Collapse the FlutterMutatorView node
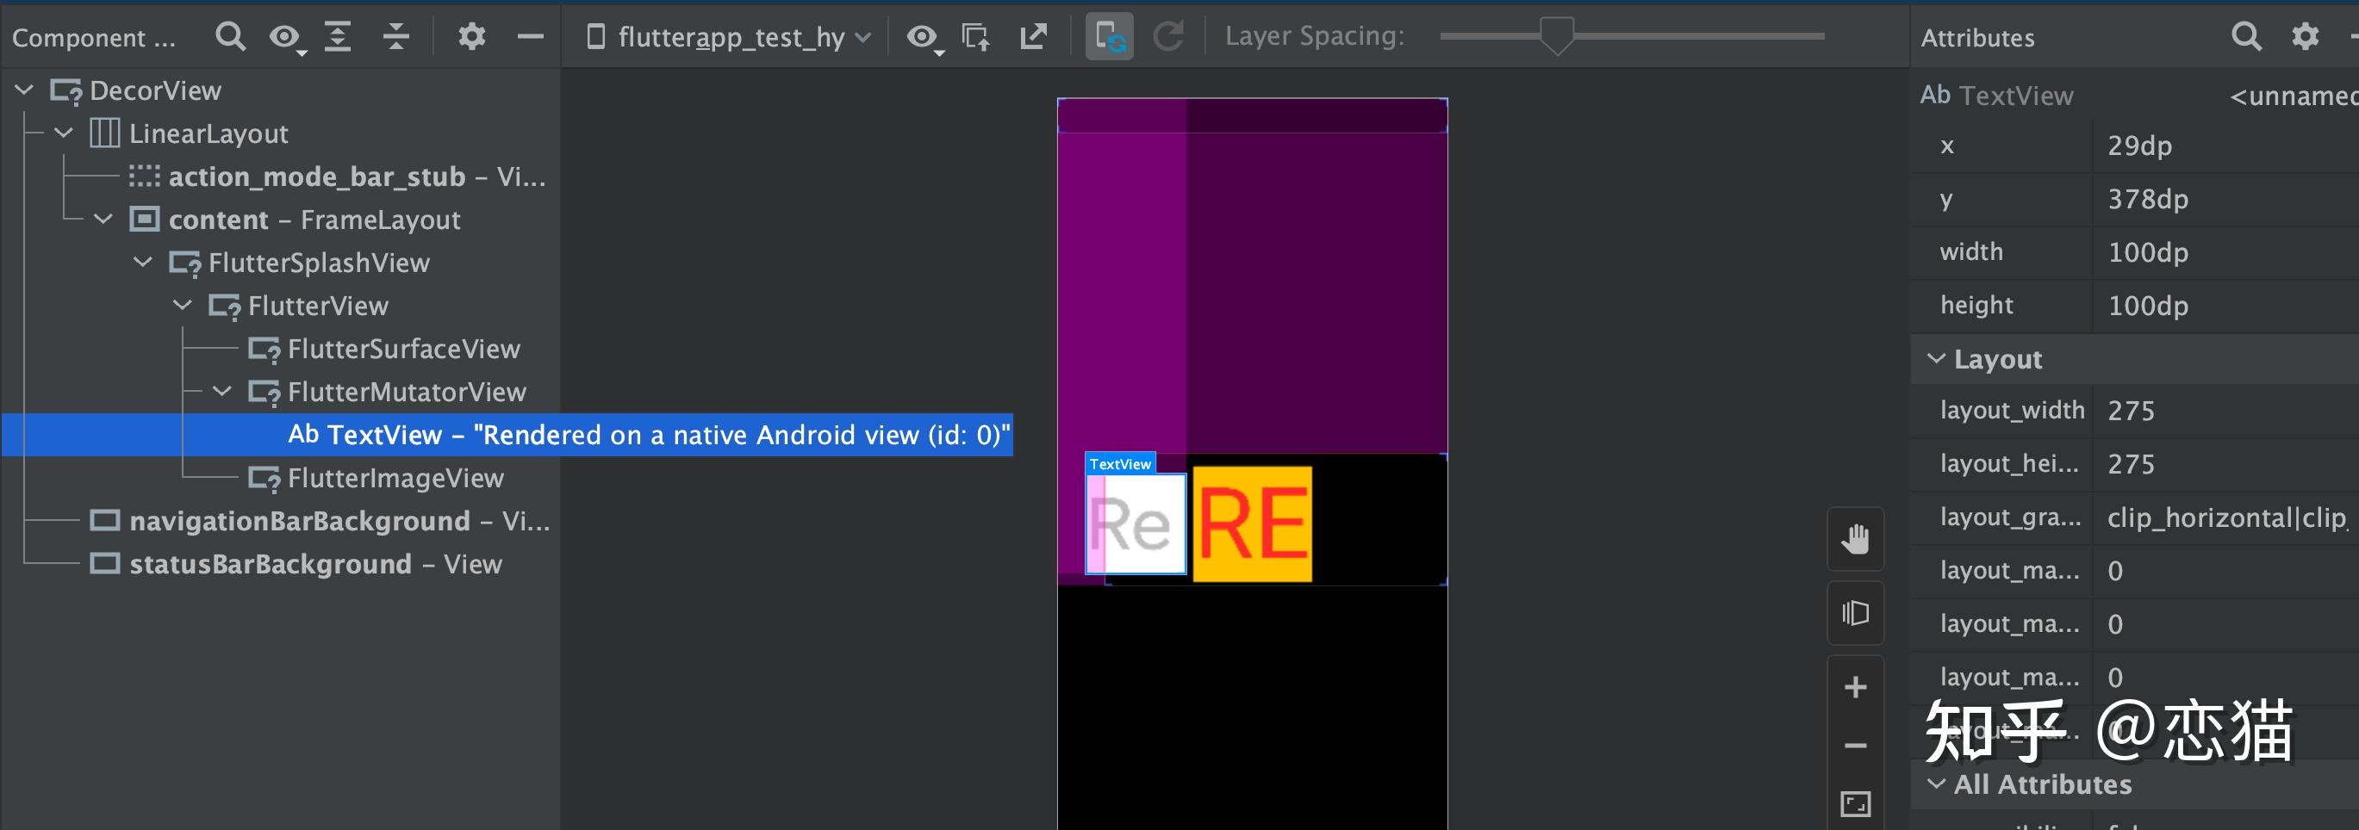The height and width of the screenshot is (830, 2359). coord(221,391)
